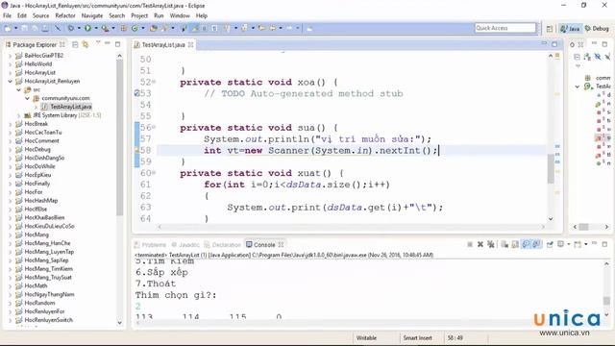615x346 pixels.
Task: Open the Help menu
Action: [x=202, y=15]
